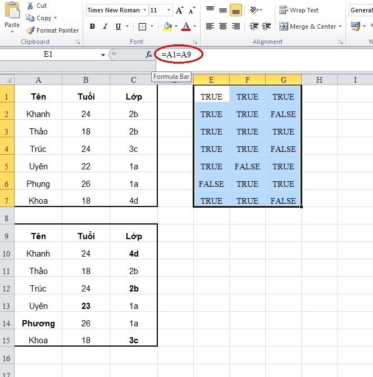Open the Times New Roman font dropdown
The height and width of the screenshot is (377, 373).
pos(145,10)
